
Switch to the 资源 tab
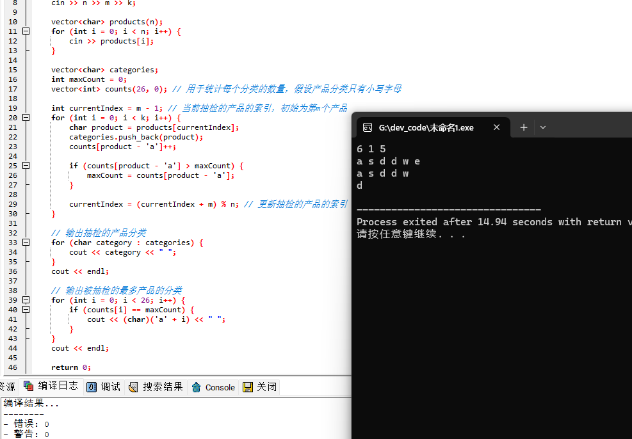7,387
